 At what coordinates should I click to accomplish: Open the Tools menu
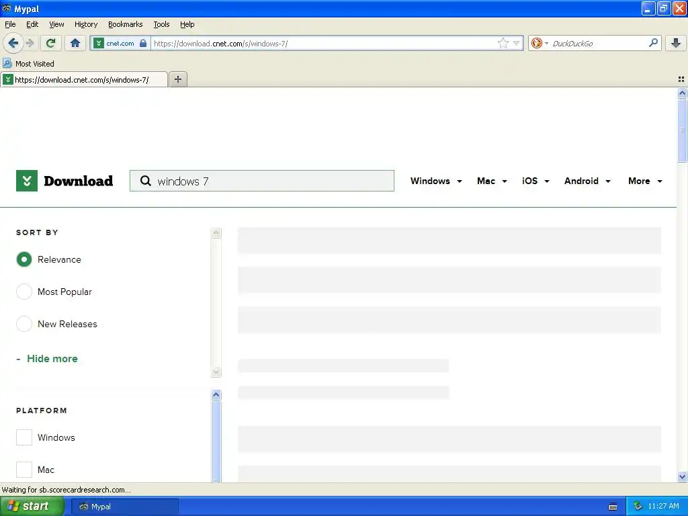pyautogui.click(x=161, y=24)
